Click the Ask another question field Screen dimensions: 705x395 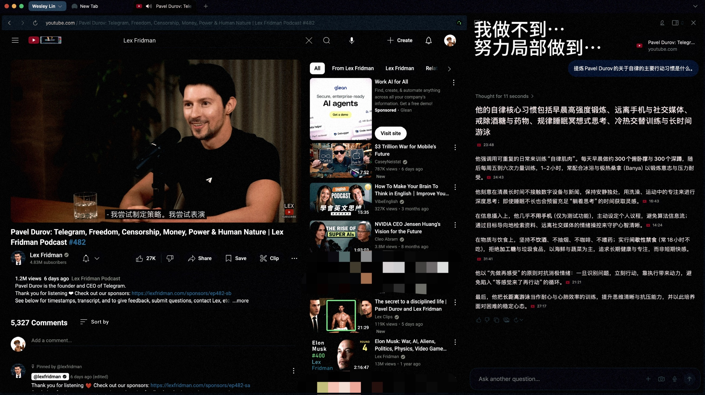[555, 379]
